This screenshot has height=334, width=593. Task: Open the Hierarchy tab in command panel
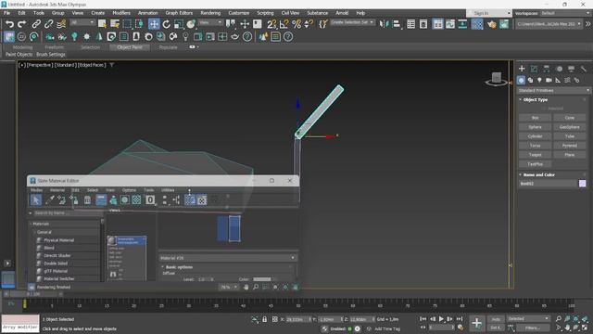point(547,69)
